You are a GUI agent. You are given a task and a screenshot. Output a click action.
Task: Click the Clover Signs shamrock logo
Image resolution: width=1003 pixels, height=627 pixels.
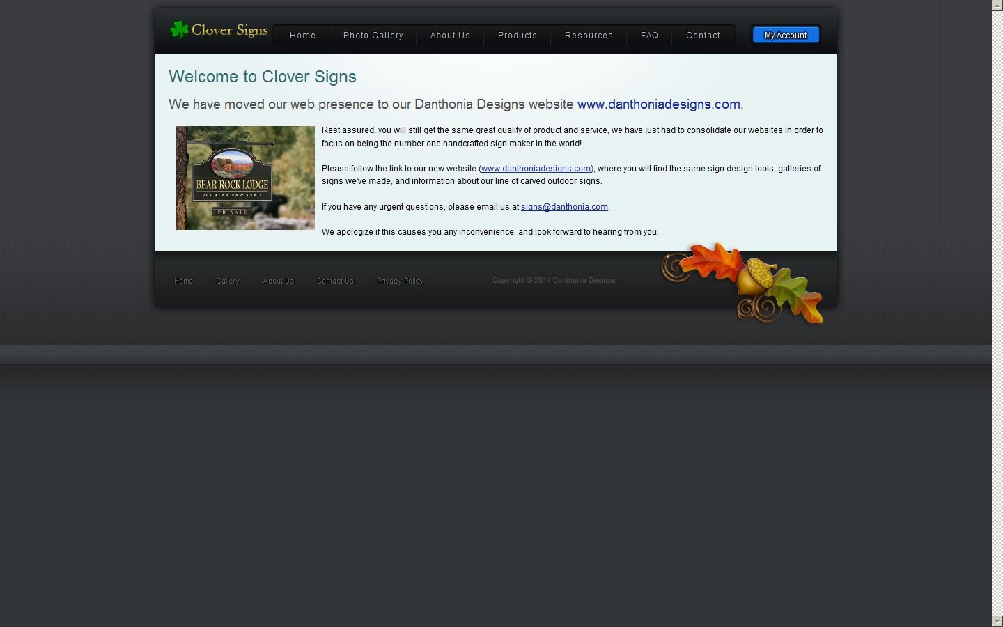tap(219, 30)
